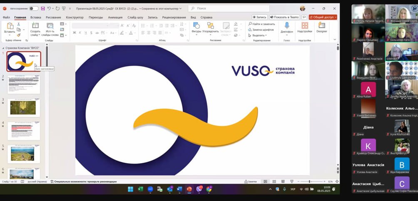This screenshot has width=418, height=201.
Task: Click the font name combo box
Action: pos(91,25)
